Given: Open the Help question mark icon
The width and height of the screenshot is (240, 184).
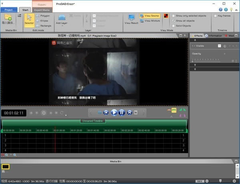Looking at the screenshot, I should 221,9.
